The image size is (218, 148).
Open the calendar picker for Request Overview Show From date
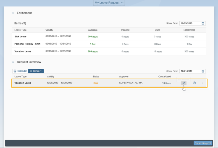coord(203,71)
